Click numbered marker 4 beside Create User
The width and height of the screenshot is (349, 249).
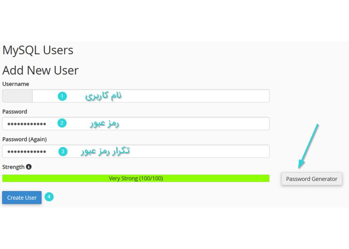pyautogui.click(x=49, y=197)
